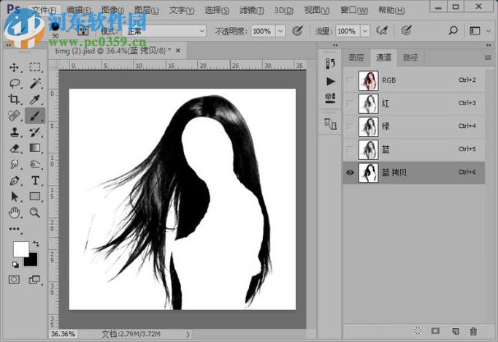Expand the 不透明度 opacity dropdown arrow
Image resolution: width=498 pixels, height=342 pixels.
point(280,32)
